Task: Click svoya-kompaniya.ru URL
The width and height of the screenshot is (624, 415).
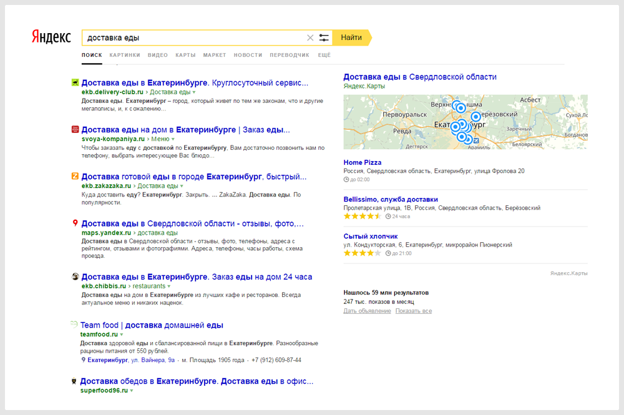Action: [113, 139]
